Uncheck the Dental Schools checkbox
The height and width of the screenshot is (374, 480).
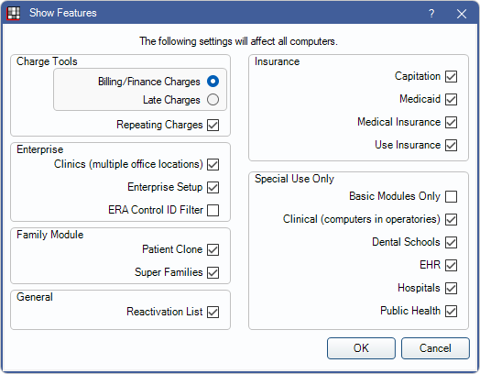point(452,242)
